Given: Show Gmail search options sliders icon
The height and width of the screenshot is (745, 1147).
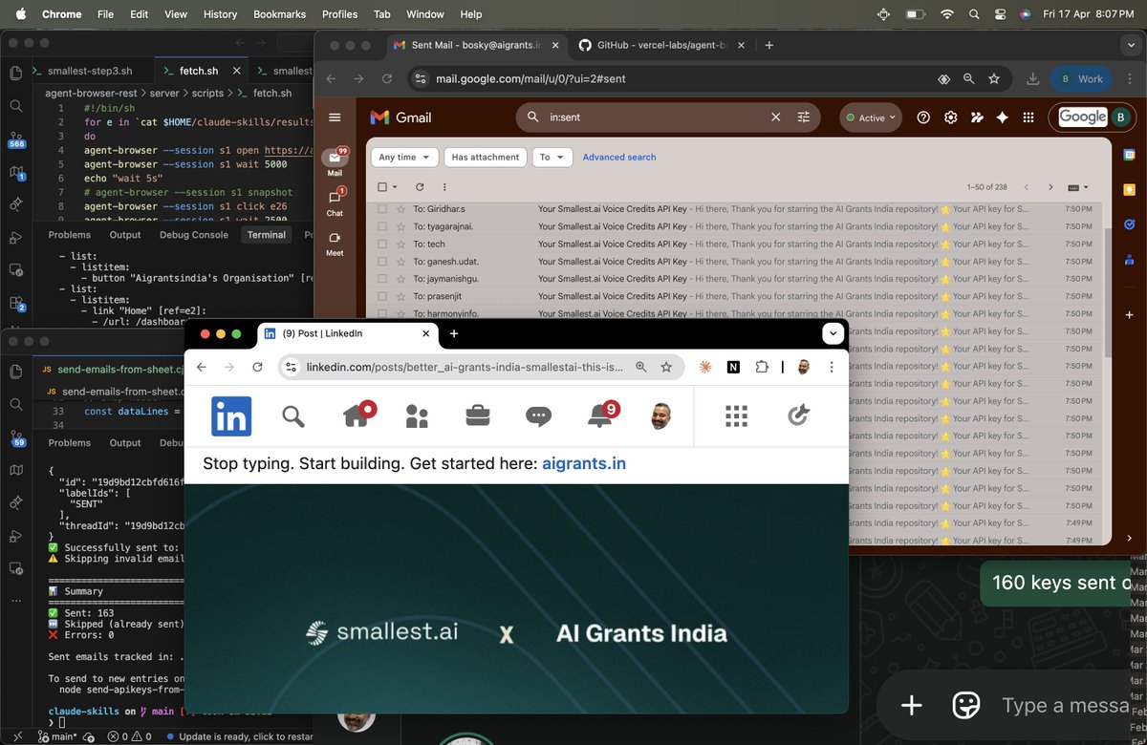Looking at the screenshot, I should 804,117.
